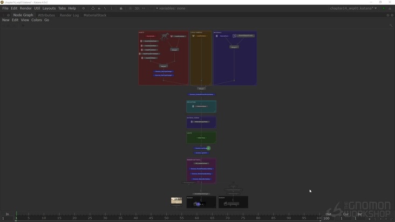Select the LocalCamera node in yellow group
The width and height of the screenshot is (395, 222).
coord(201,36)
